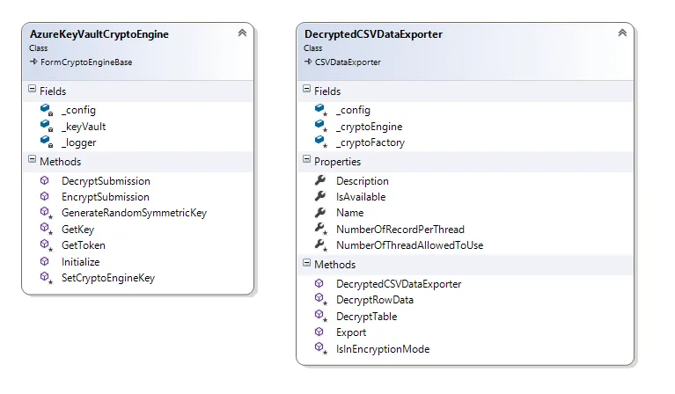The image size is (675, 394).
Task: Select the IsAvailable property name
Action: pyautogui.click(x=361, y=197)
